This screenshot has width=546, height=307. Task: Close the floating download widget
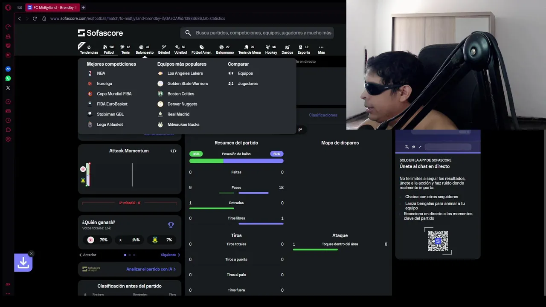(31, 254)
